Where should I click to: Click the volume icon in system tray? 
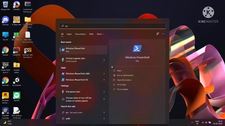click(x=206, y=122)
